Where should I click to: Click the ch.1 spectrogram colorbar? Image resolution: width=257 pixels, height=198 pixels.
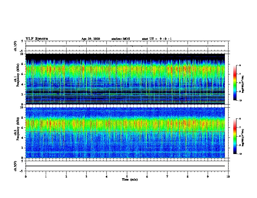235,83
